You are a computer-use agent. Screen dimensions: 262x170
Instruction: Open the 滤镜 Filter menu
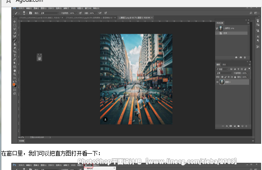pos(66,8)
